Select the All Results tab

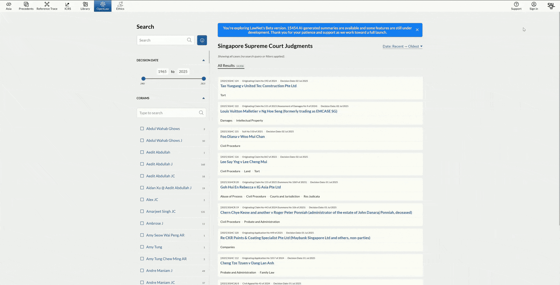click(231, 66)
